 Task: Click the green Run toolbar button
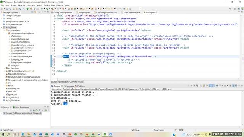[47, 8]
